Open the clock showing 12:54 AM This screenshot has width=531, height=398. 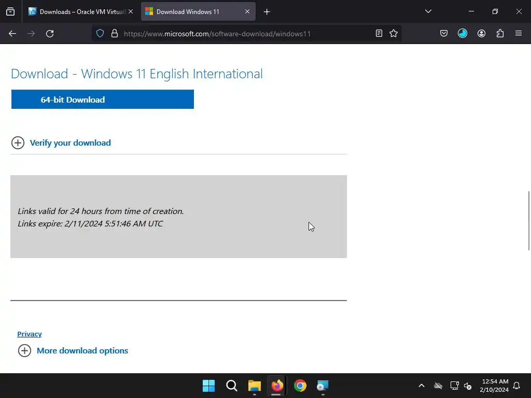pos(494,386)
